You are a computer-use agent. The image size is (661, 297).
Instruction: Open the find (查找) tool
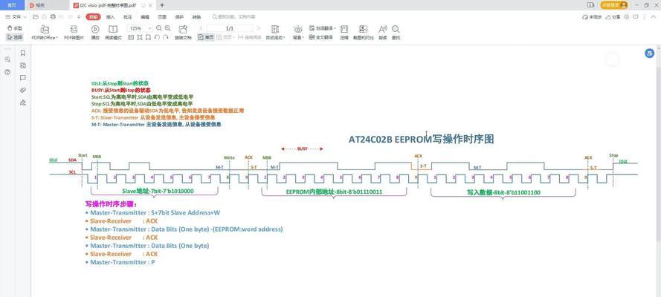[396, 31]
